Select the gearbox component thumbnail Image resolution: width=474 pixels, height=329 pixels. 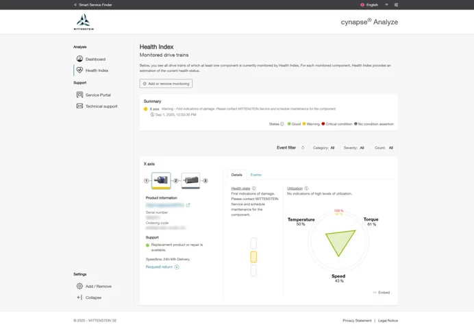click(x=161, y=180)
